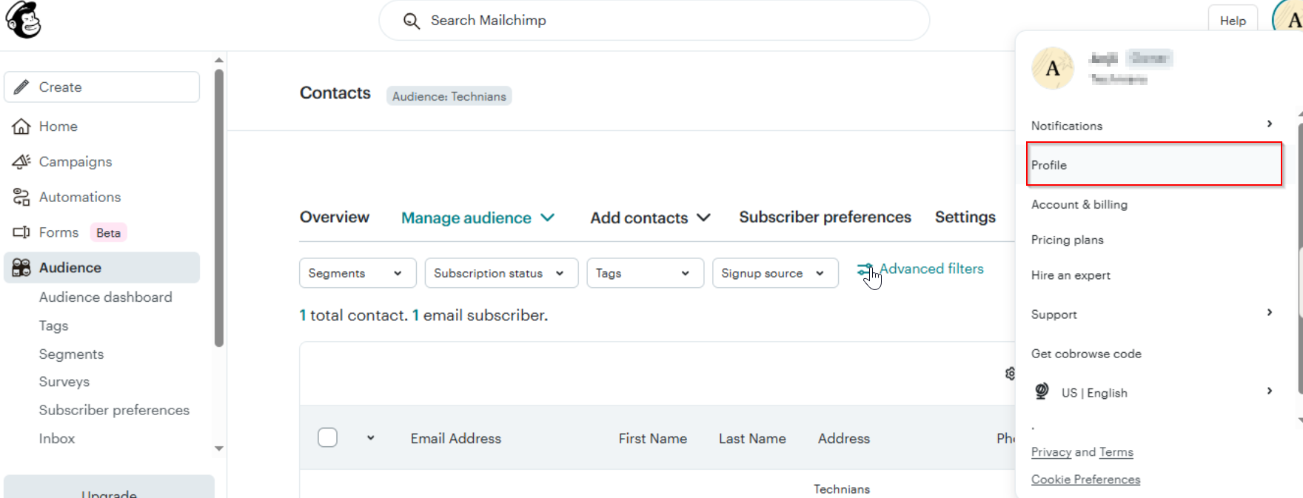The height and width of the screenshot is (498, 1303).
Task: Open the Tags filter dropdown
Action: coord(645,273)
